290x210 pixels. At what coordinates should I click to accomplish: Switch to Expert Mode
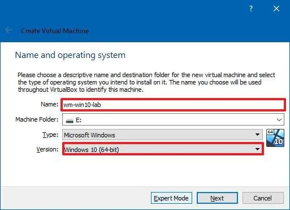171,198
